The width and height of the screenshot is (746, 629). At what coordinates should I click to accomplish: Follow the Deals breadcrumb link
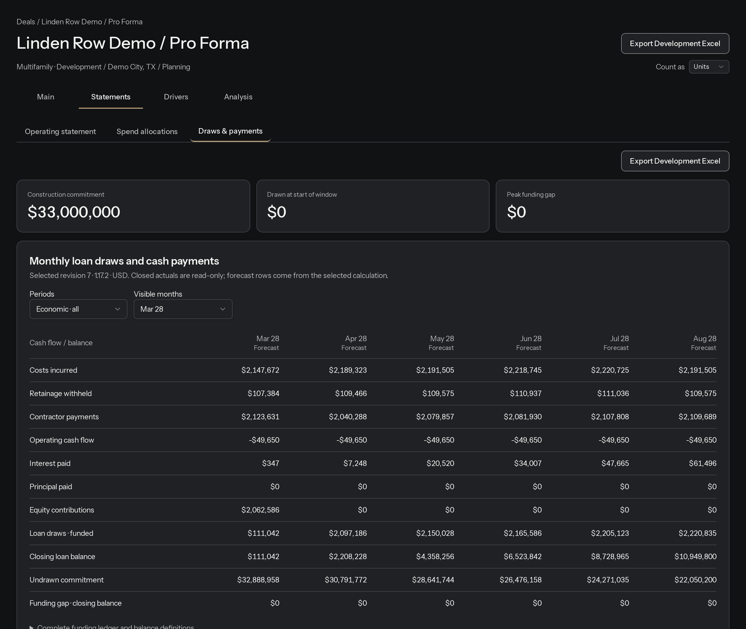point(26,22)
